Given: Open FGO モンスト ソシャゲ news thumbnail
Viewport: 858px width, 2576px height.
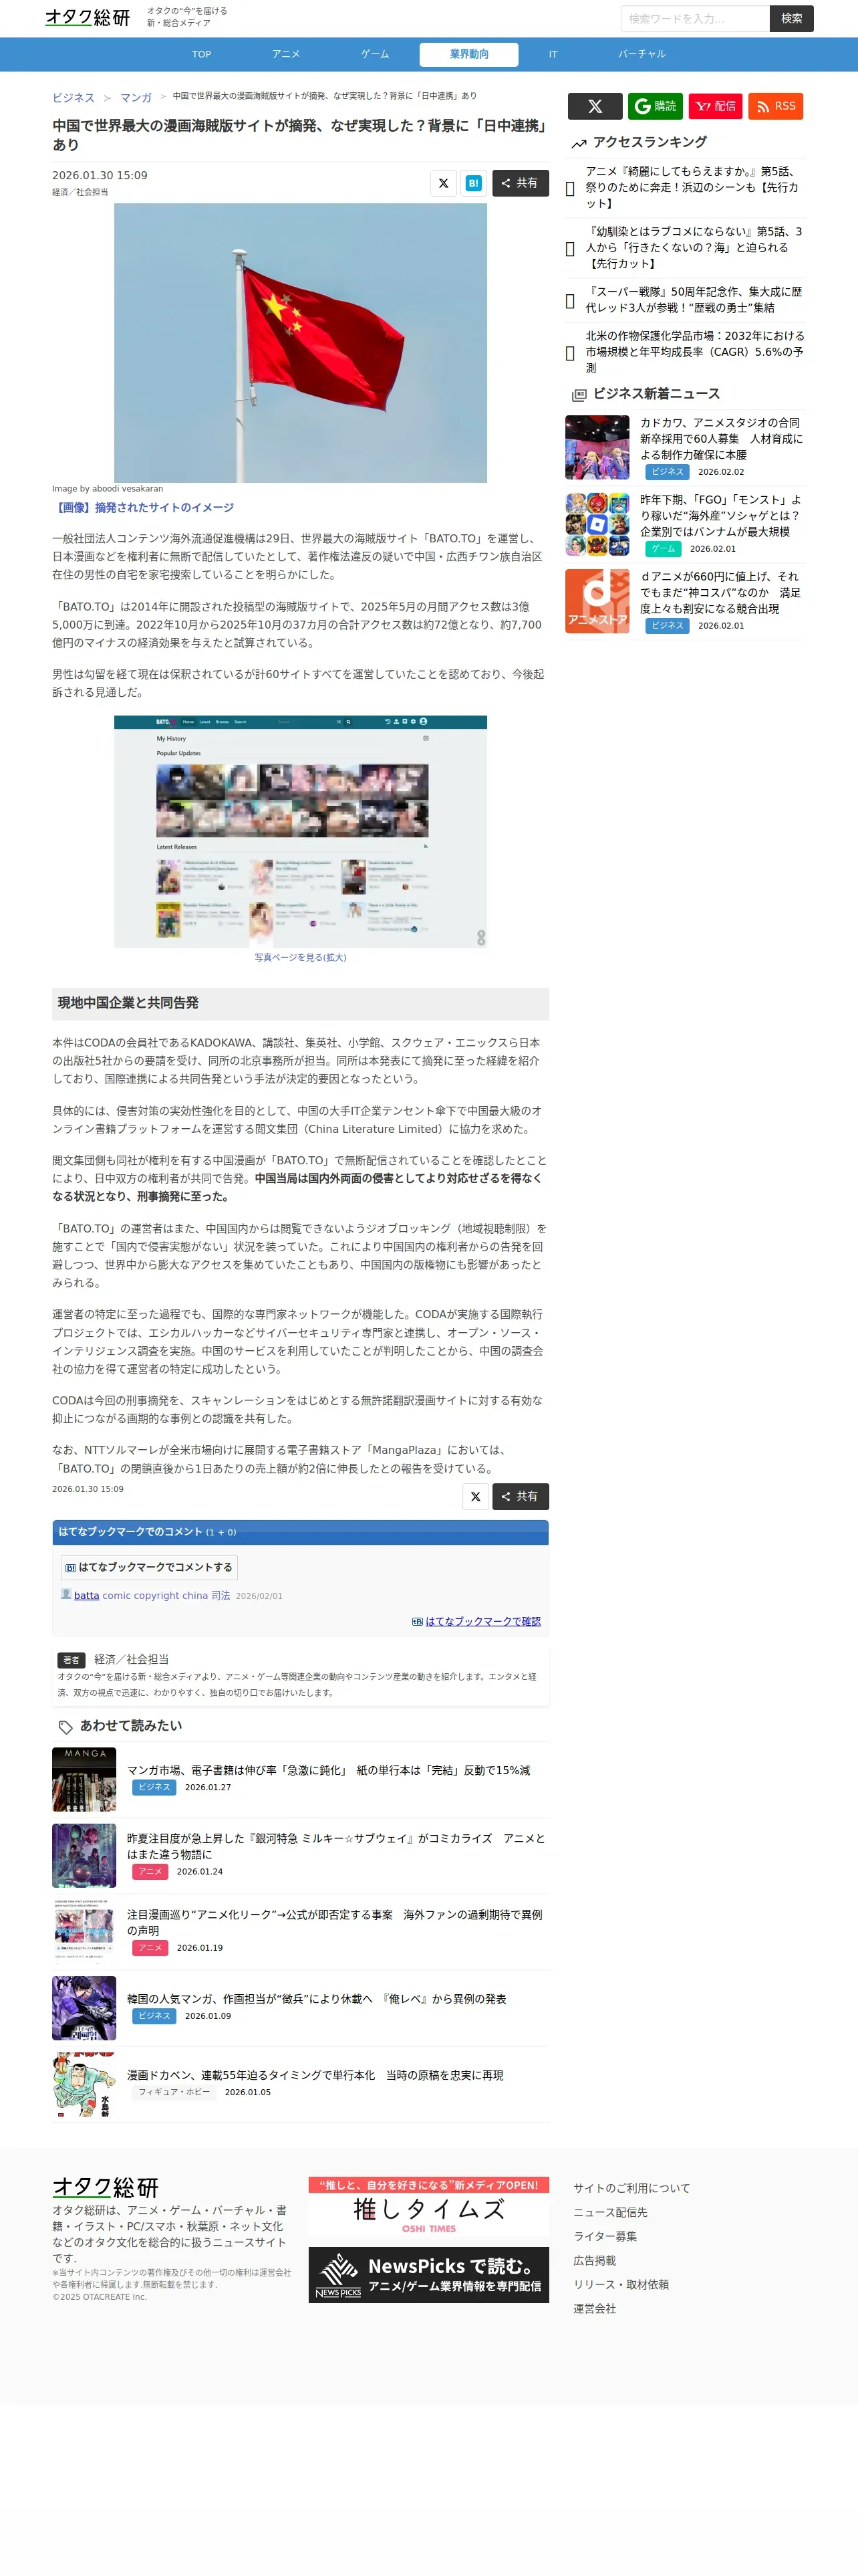Looking at the screenshot, I should coord(597,524).
